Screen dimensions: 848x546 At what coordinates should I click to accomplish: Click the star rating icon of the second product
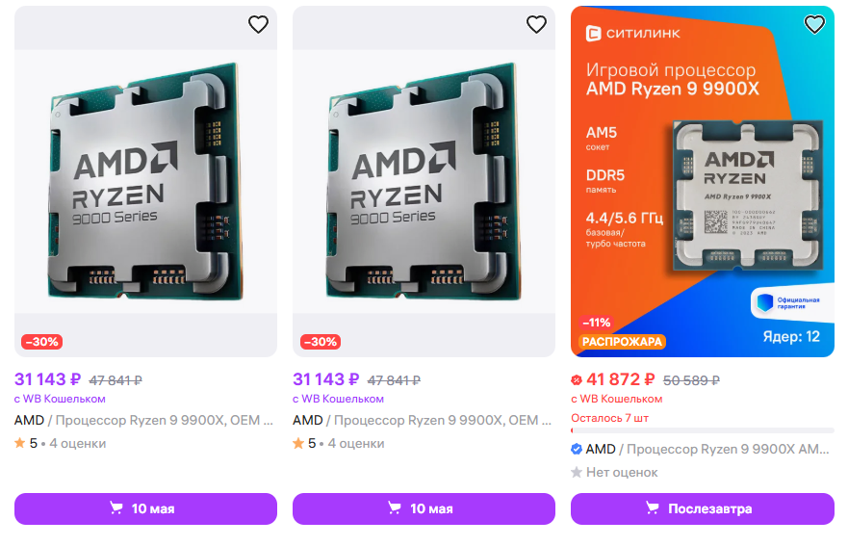[297, 444]
